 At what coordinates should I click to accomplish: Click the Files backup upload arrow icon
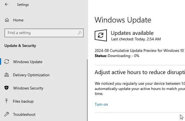[x=7, y=101]
